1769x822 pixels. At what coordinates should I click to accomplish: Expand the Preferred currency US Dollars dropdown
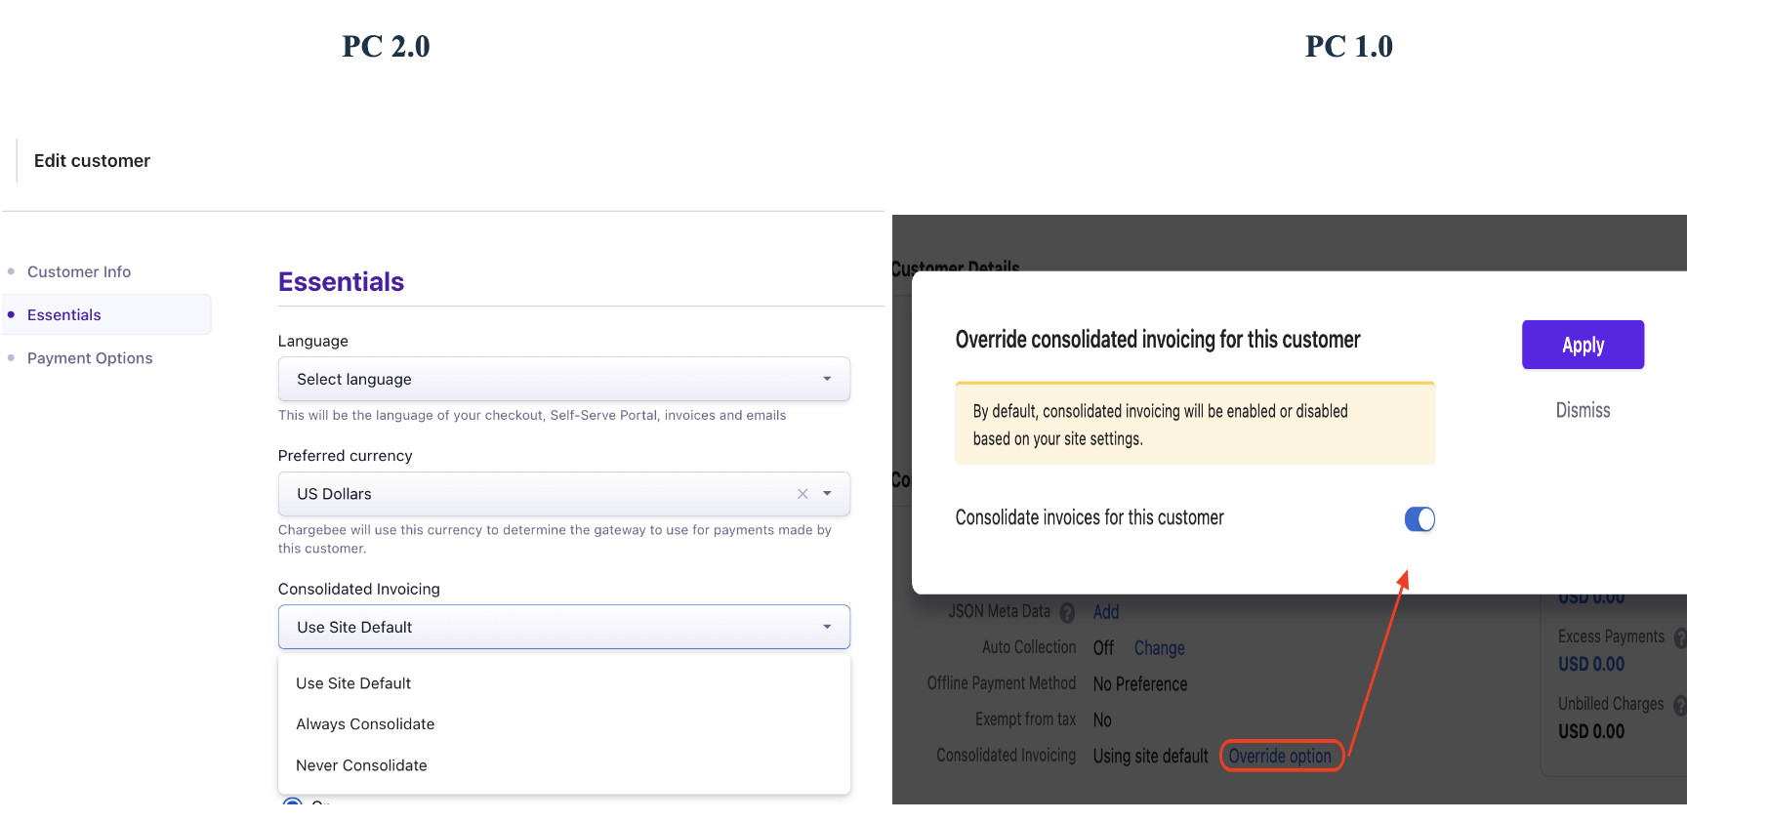click(x=563, y=494)
